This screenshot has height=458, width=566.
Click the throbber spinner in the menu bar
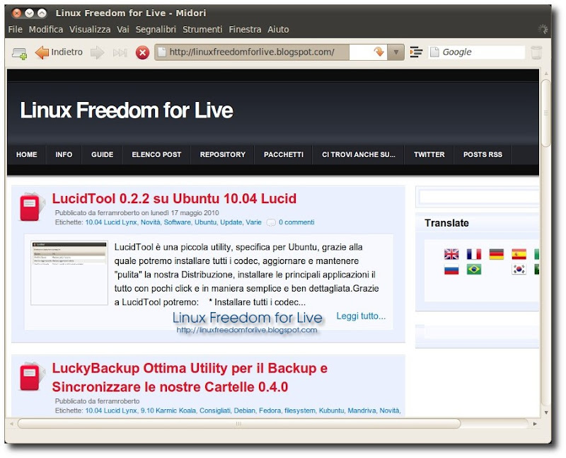coord(543,29)
